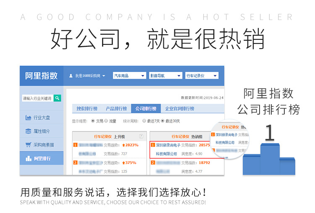Click the user avatar icon in header
The height and width of the screenshot is (213, 315).
(71, 76)
